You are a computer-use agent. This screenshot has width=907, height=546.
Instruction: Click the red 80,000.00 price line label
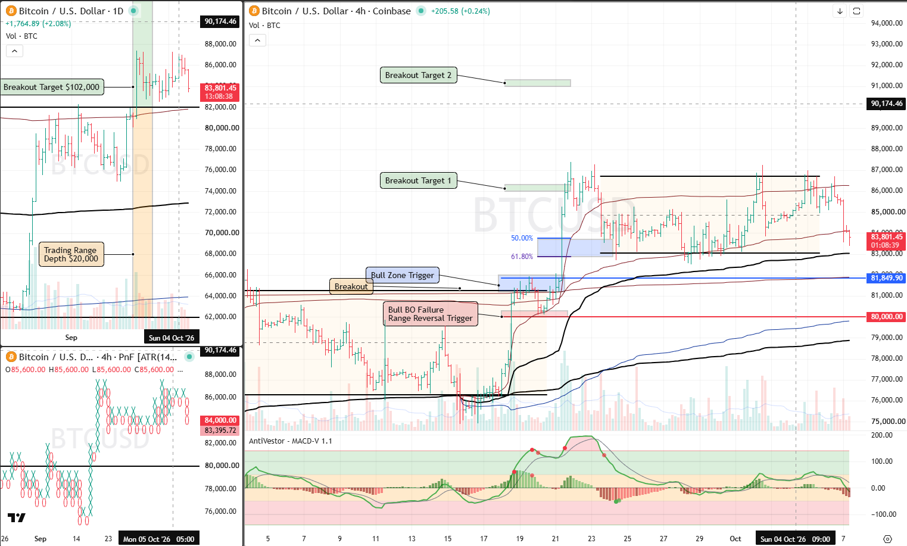point(887,317)
